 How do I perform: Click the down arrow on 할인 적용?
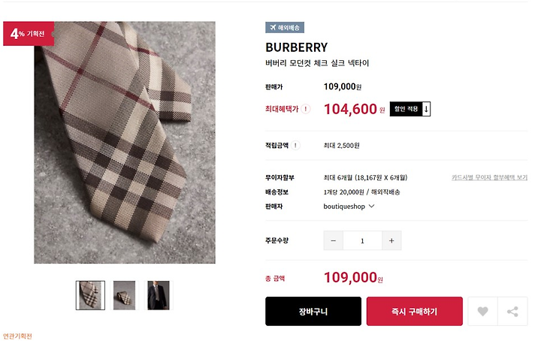pos(426,109)
